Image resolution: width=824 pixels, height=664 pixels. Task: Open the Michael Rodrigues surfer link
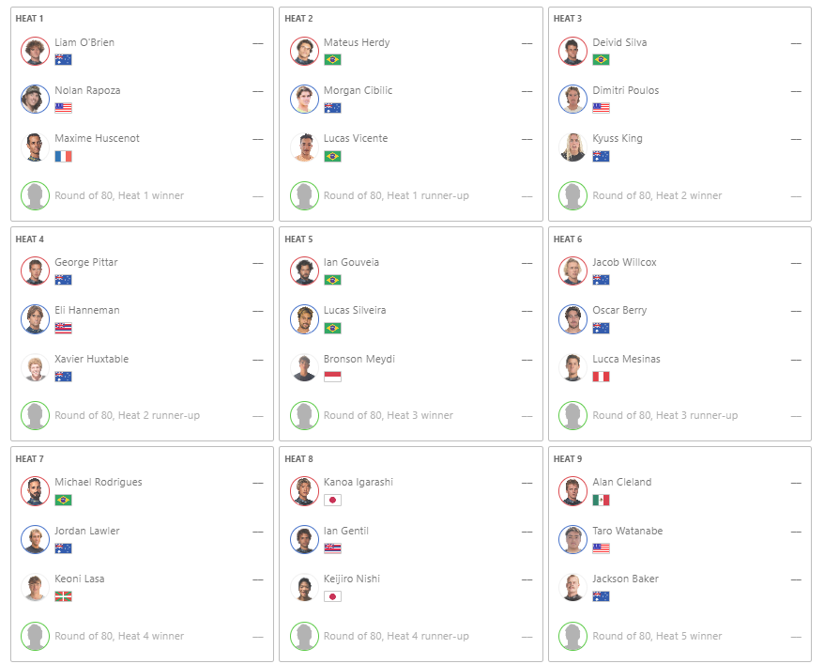[99, 482]
